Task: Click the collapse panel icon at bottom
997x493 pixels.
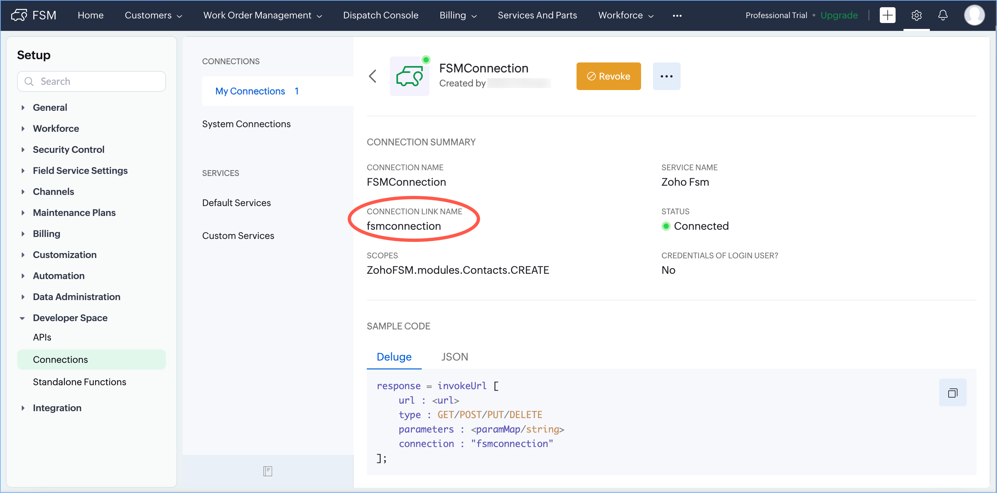Action: click(x=267, y=471)
